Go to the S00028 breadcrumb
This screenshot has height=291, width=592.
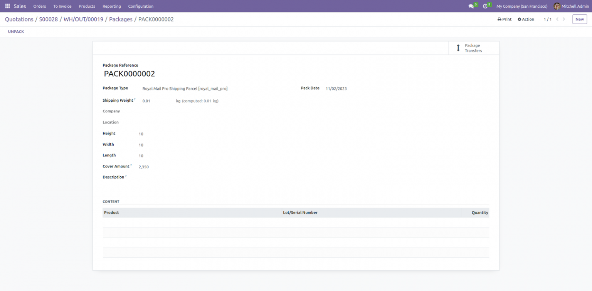tap(49, 19)
